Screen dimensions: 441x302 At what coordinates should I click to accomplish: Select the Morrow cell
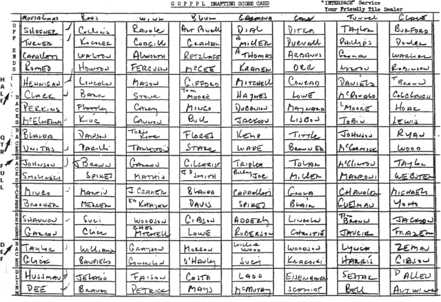coord(201,247)
